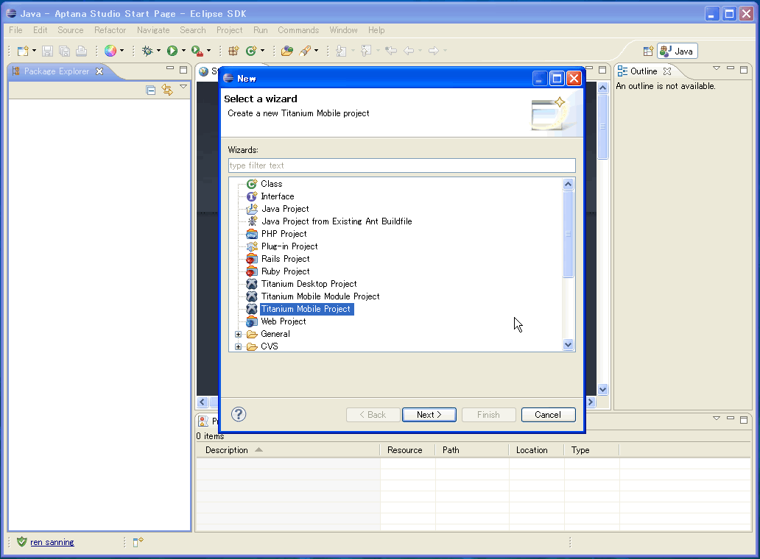The image size is (760, 559).
Task: Open the Package Explorer view menu
Action: click(x=183, y=87)
